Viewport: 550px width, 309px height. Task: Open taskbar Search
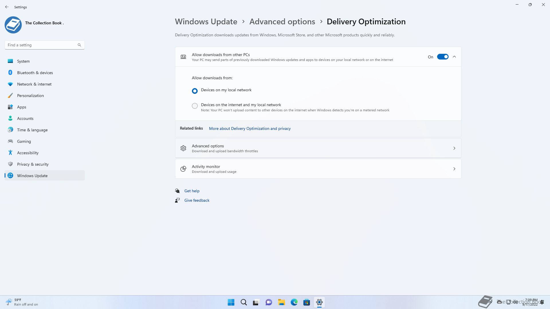click(244, 302)
